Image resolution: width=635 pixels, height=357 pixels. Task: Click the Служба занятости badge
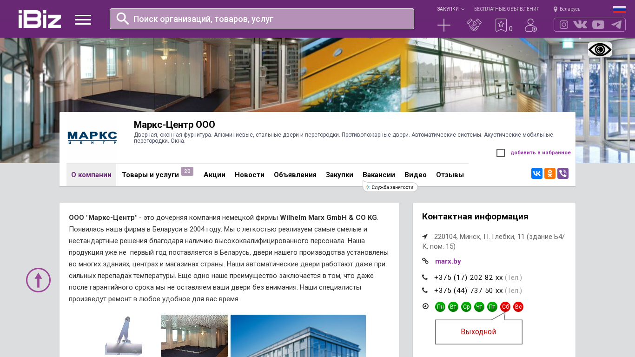(390, 187)
